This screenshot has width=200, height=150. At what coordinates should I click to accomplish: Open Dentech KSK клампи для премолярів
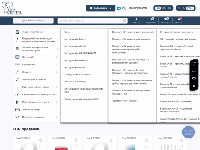133,32
